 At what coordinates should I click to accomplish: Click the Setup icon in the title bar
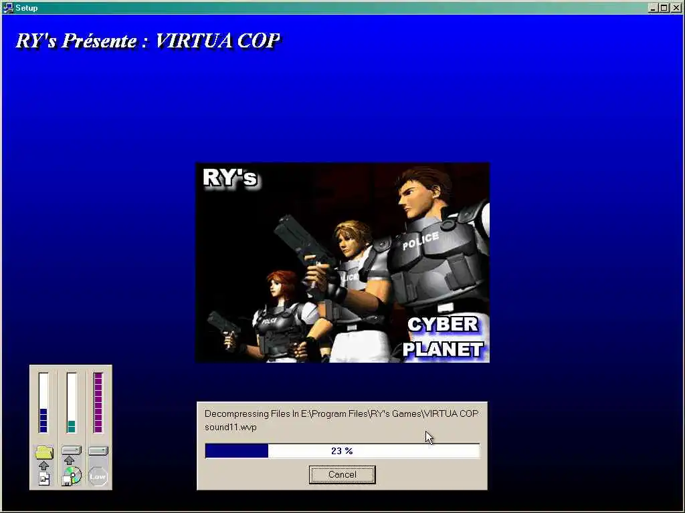pos(8,7)
